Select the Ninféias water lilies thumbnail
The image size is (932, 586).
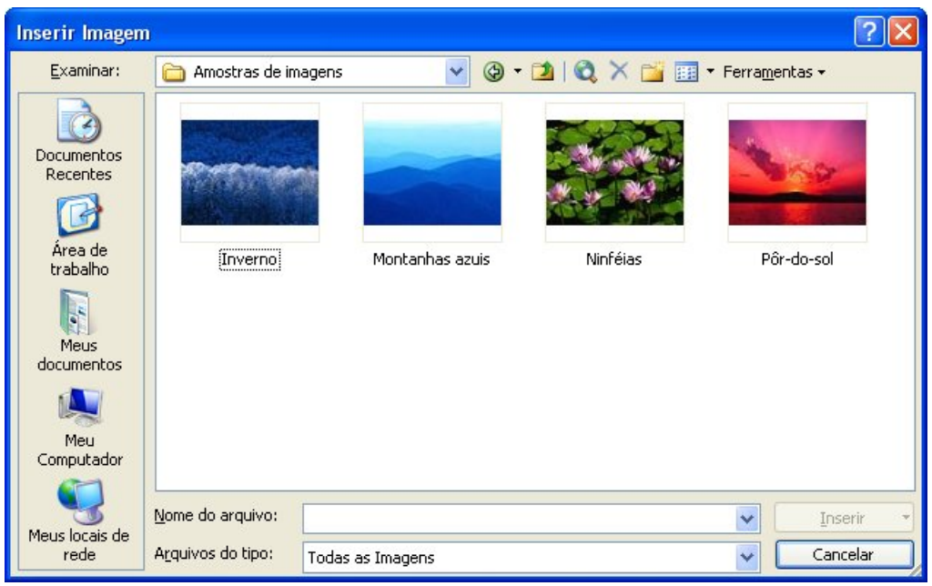pyautogui.click(x=613, y=173)
